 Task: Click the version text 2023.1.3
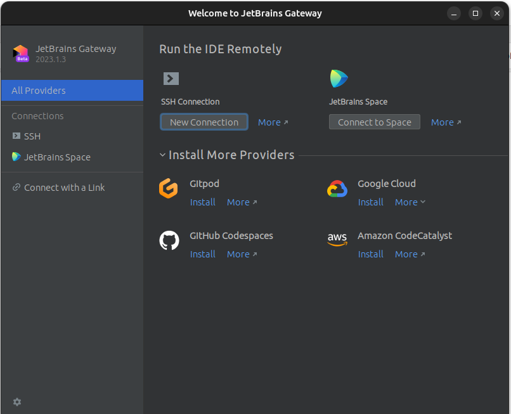click(51, 60)
